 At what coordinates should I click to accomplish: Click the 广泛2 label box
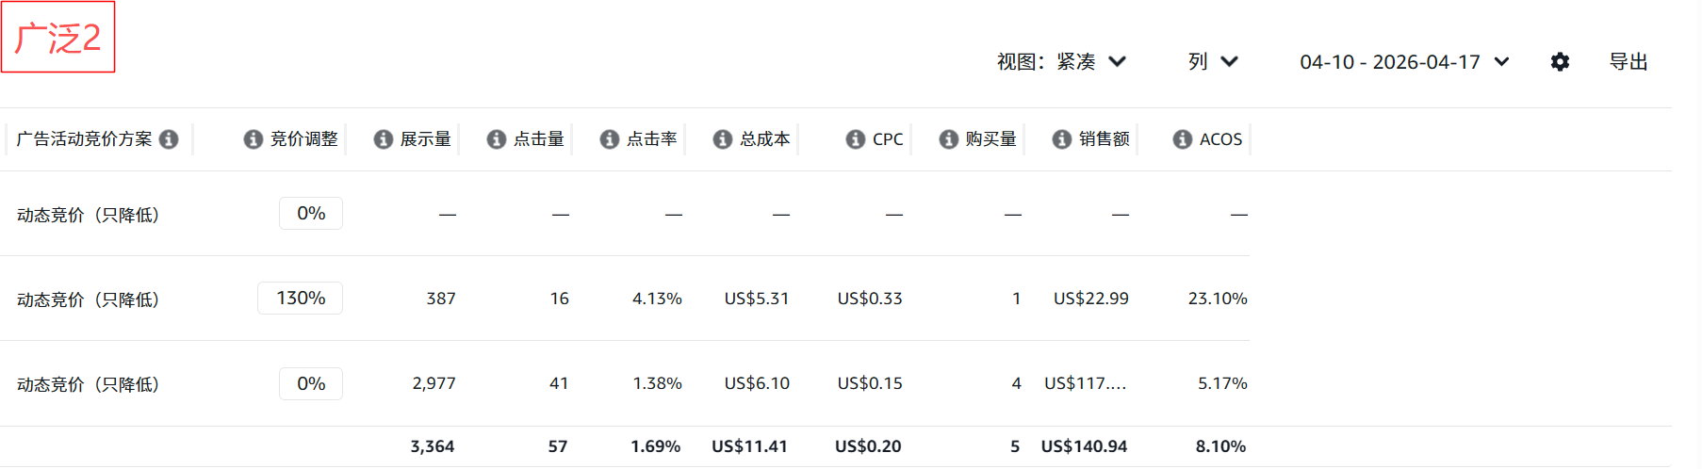pos(57,38)
